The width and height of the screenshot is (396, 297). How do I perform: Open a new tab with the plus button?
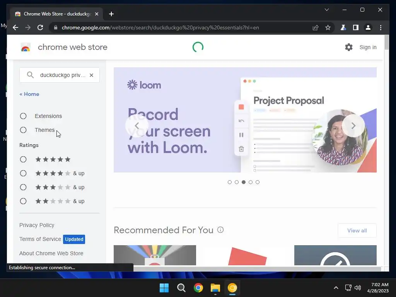(x=111, y=14)
